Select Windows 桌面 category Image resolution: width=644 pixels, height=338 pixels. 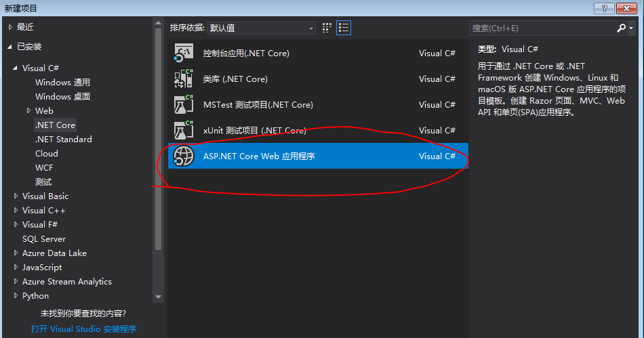(62, 96)
